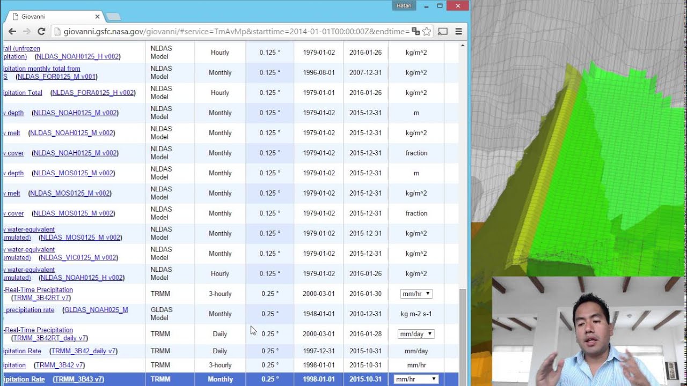Click the green 3D model view
Image resolution: width=687 pixels, height=386 pixels.
(579, 138)
